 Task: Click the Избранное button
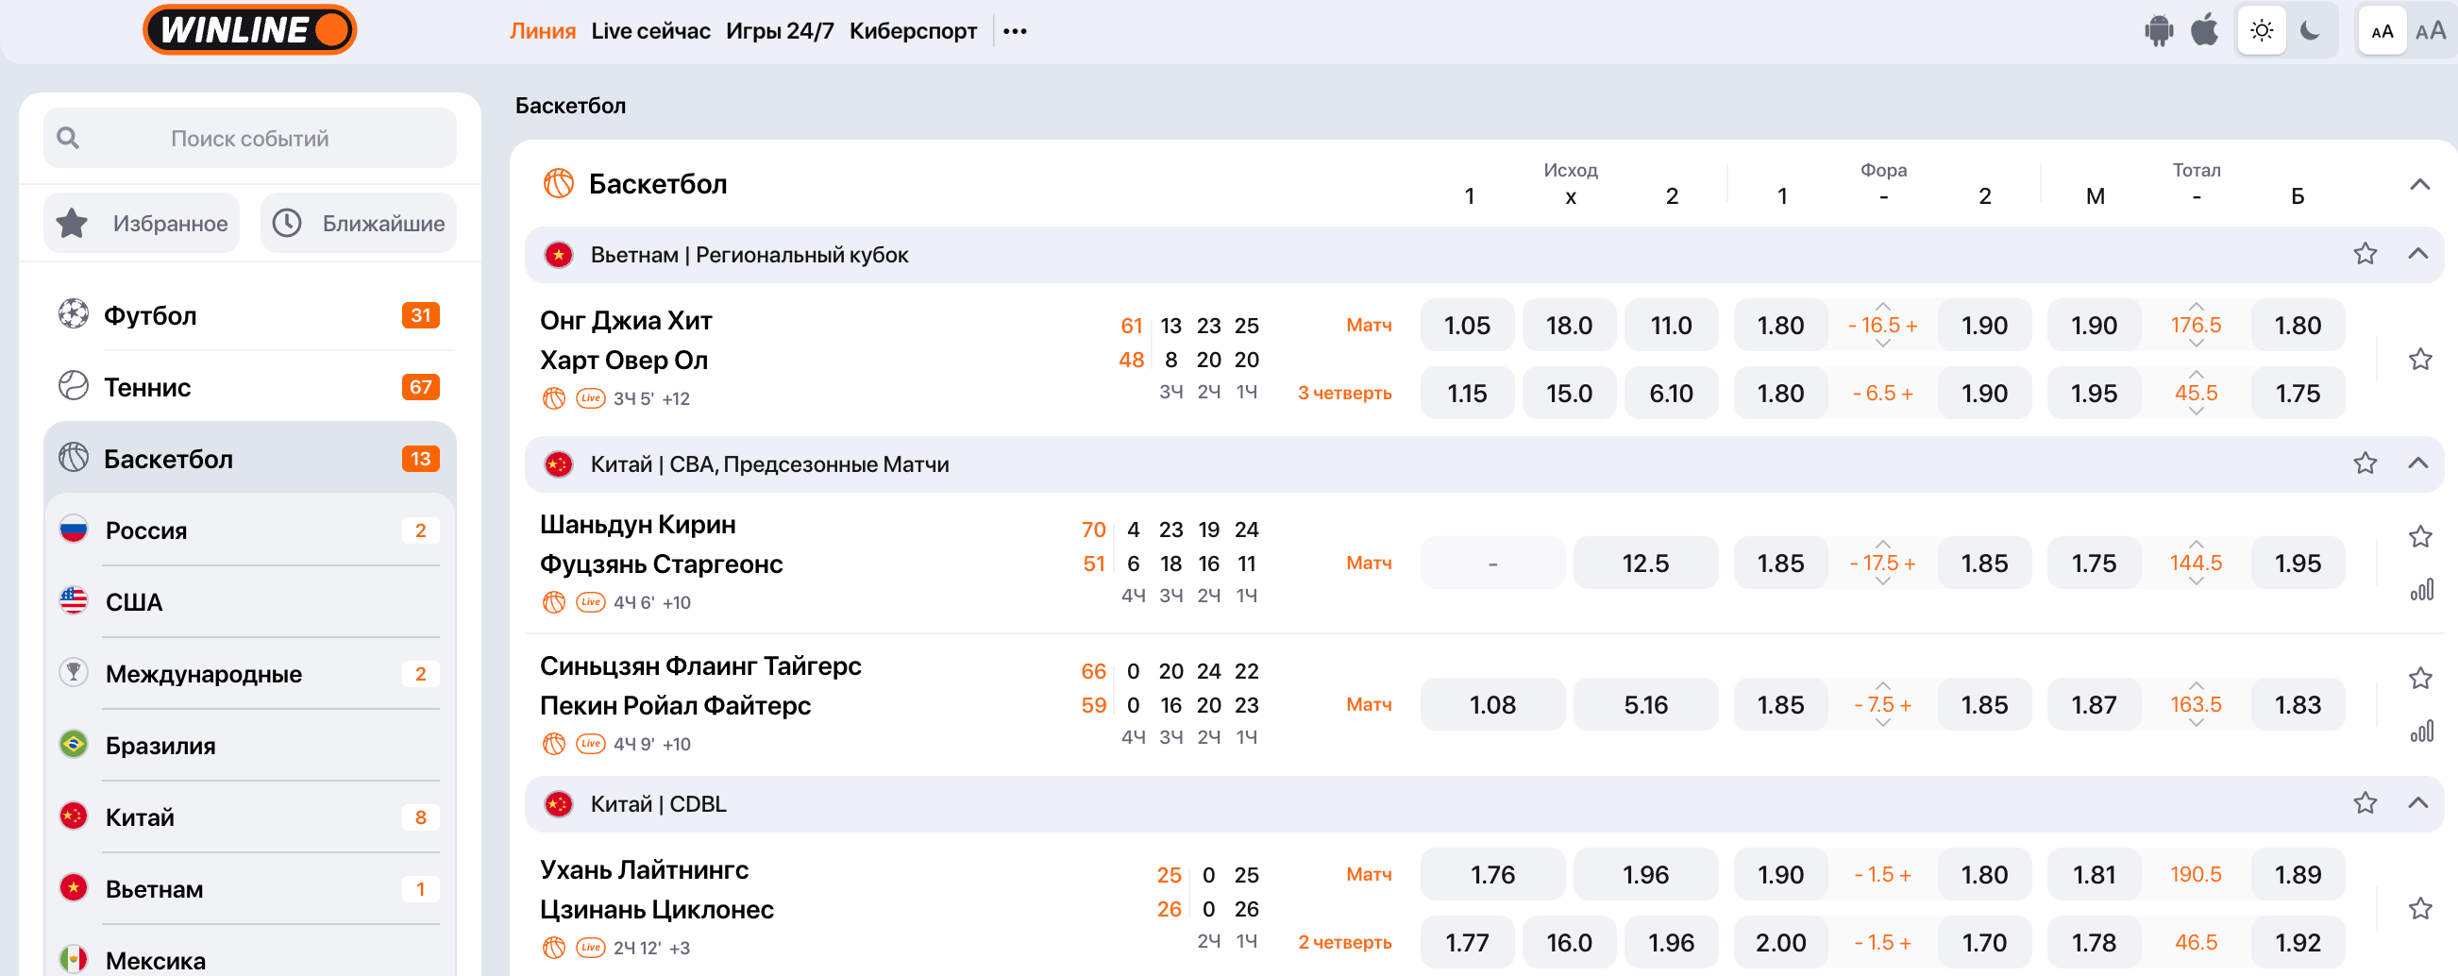point(143,224)
